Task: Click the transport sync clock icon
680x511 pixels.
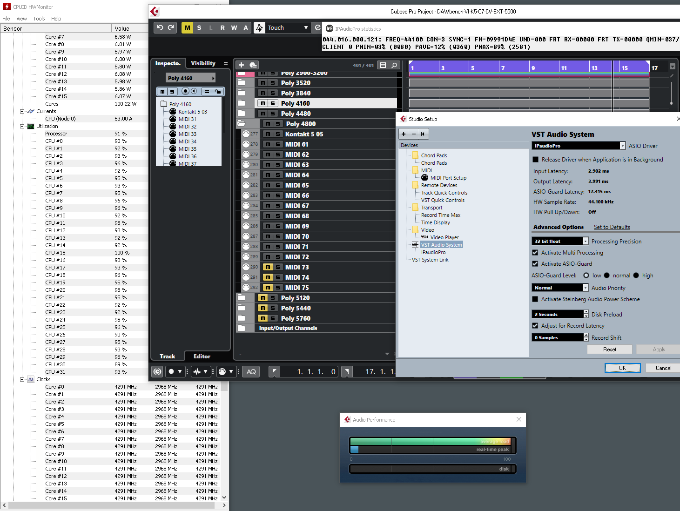Action: [x=157, y=371]
